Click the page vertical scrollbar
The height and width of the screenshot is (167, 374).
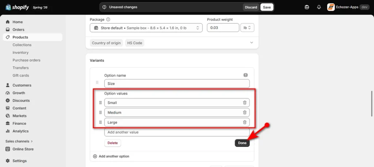[372, 104]
